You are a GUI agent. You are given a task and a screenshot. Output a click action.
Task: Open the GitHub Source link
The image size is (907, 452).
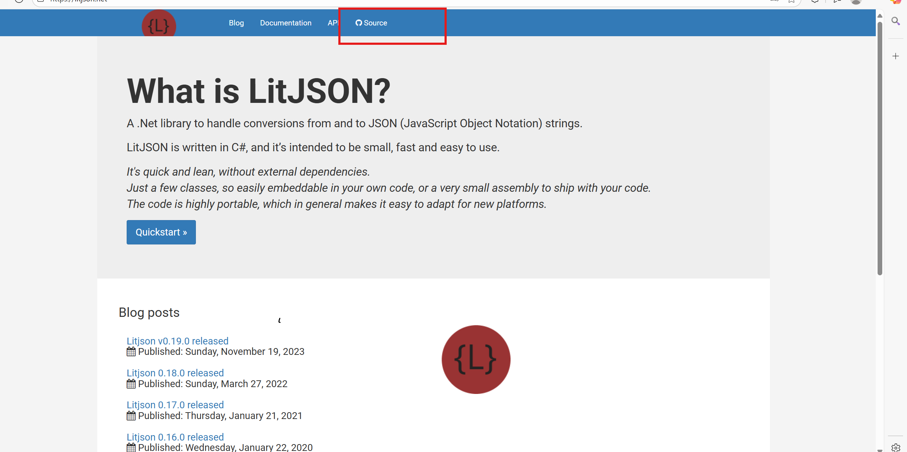click(x=371, y=23)
